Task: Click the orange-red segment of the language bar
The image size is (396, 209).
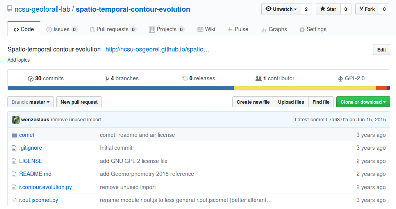Action: click(381, 88)
